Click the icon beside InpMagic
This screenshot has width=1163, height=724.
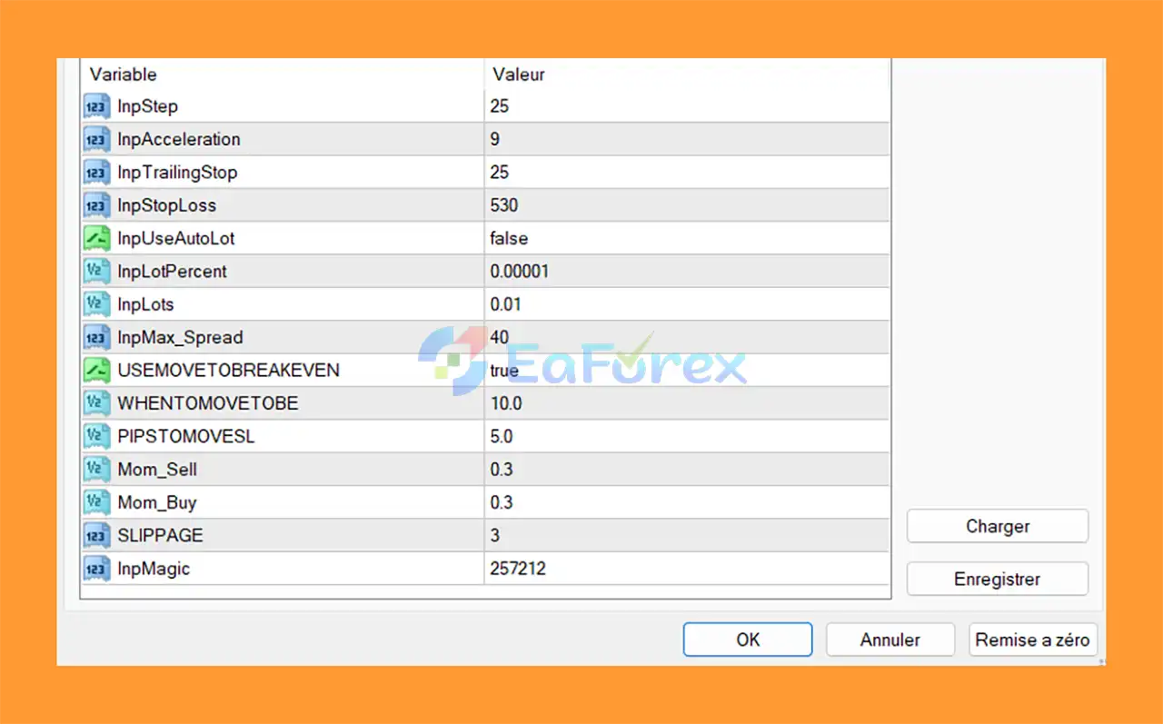pos(97,569)
